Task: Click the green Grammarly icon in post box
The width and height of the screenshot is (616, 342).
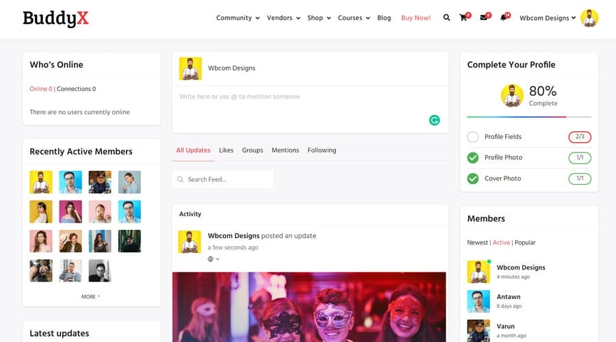Action: tap(434, 120)
